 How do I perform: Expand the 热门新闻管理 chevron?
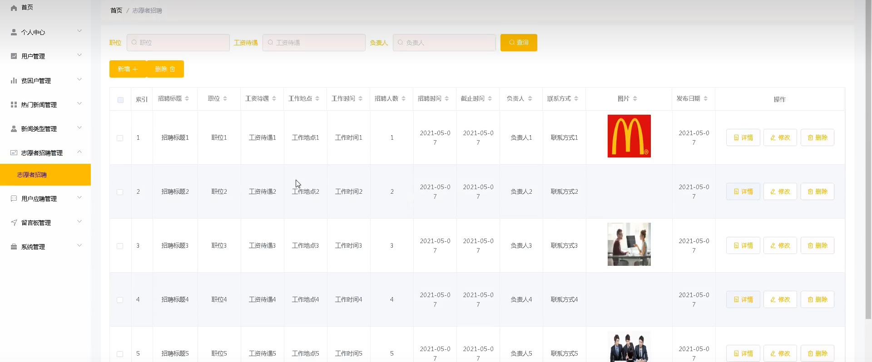click(79, 103)
